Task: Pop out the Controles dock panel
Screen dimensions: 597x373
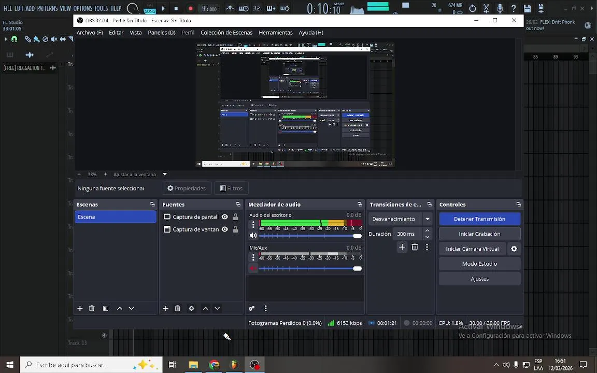Action: tap(518, 205)
